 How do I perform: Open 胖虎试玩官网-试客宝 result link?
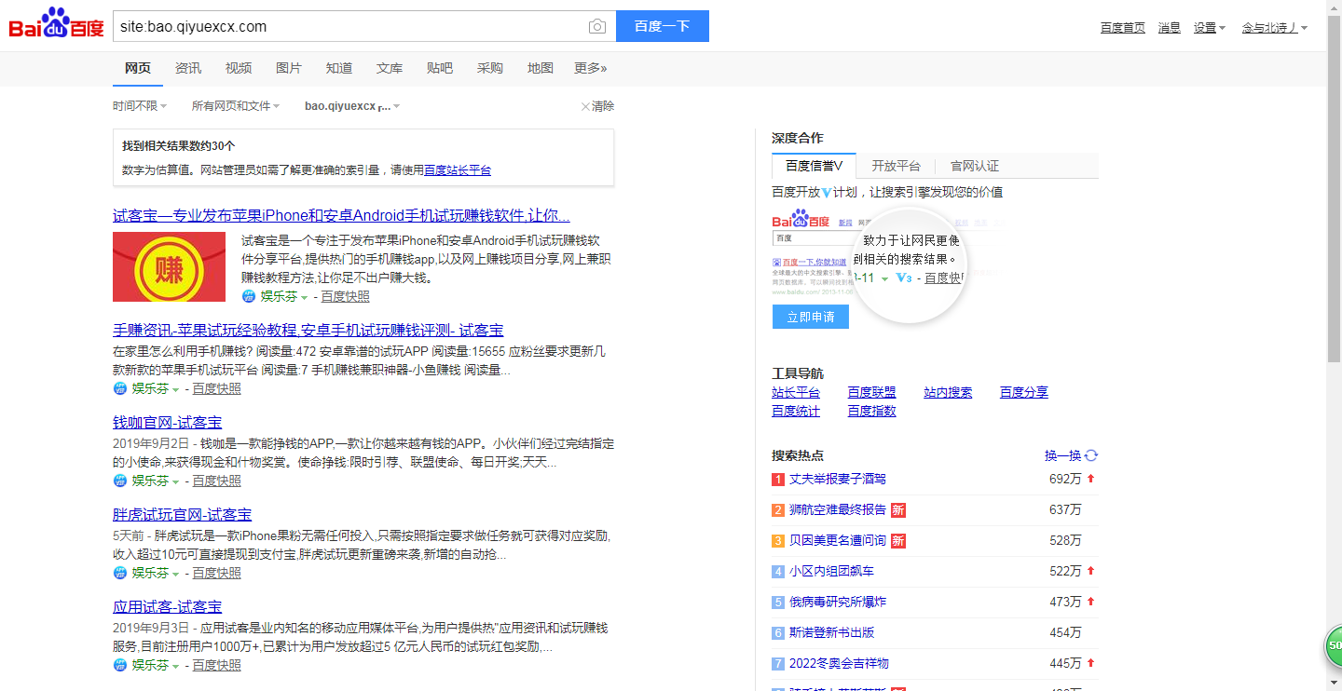183,515
